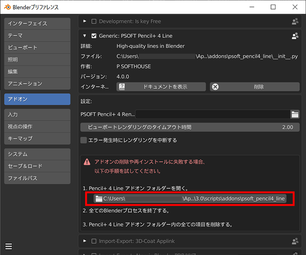Enable Import-Export: 3D-Coat Applink add-on
The height and width of the screenshot is (255, 306).
click(94, 241)
